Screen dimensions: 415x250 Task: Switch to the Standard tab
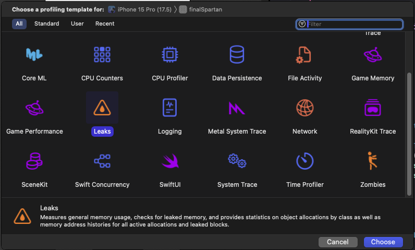(47, 23)
